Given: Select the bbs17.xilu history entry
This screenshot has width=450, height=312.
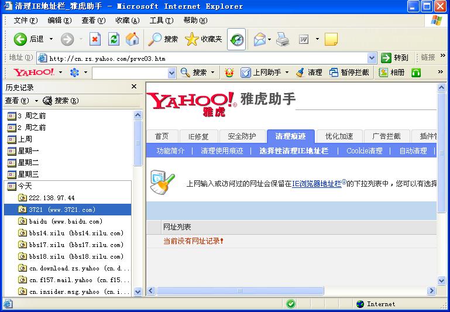Looking at the screenshot, I should 71,245.
